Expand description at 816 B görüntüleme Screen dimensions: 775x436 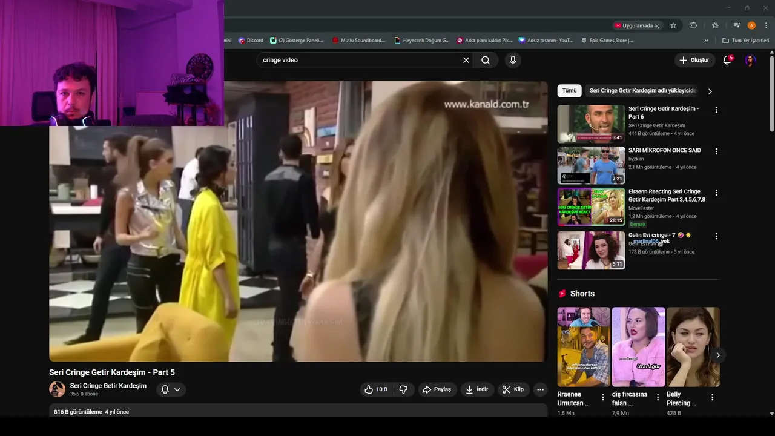[x=298, y=411]
